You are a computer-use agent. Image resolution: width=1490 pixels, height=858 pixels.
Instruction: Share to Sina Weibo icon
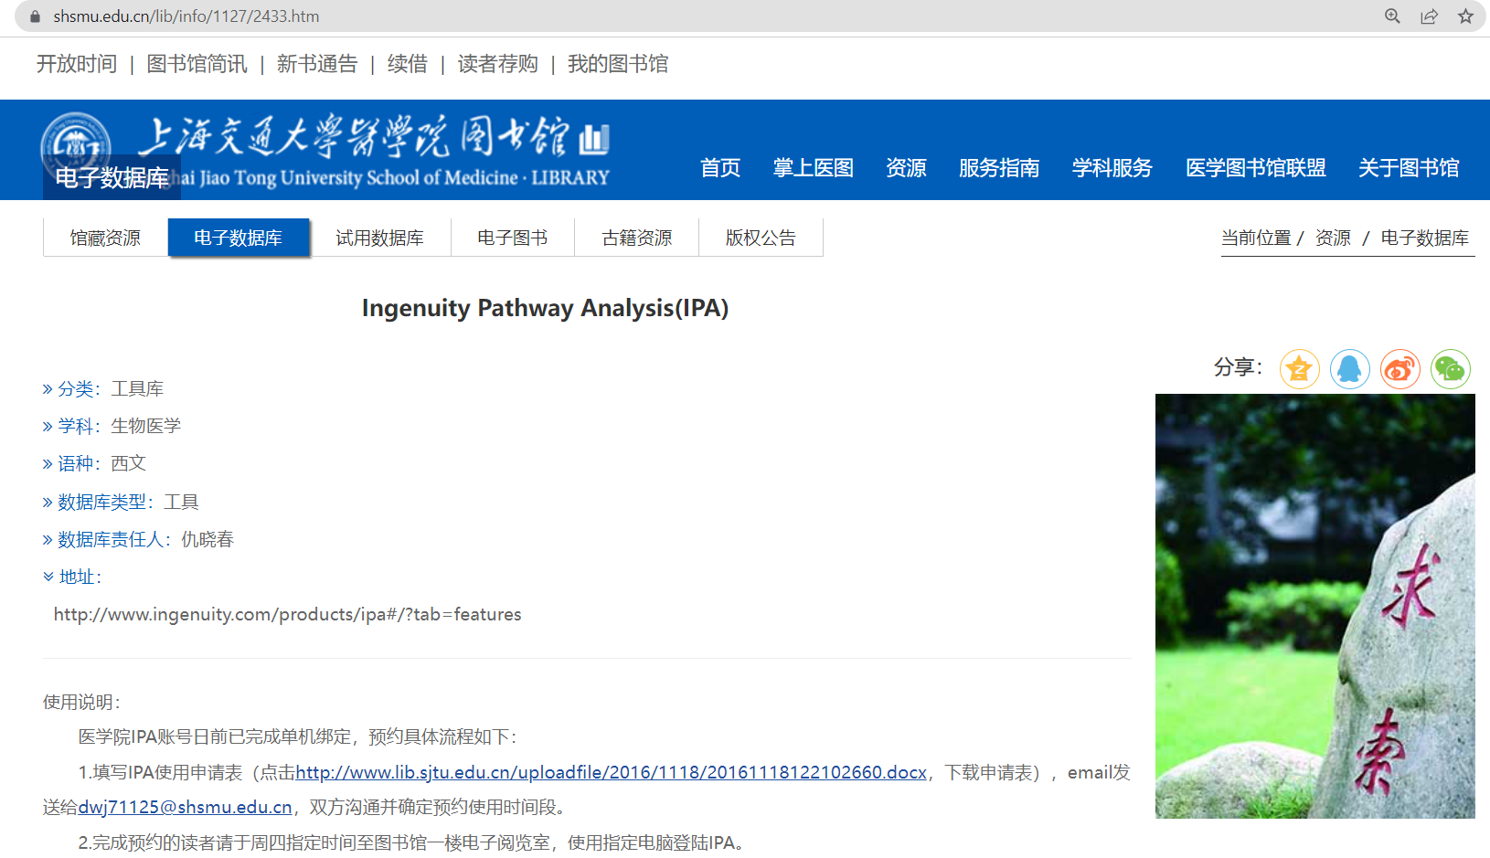click(1400, 369)
